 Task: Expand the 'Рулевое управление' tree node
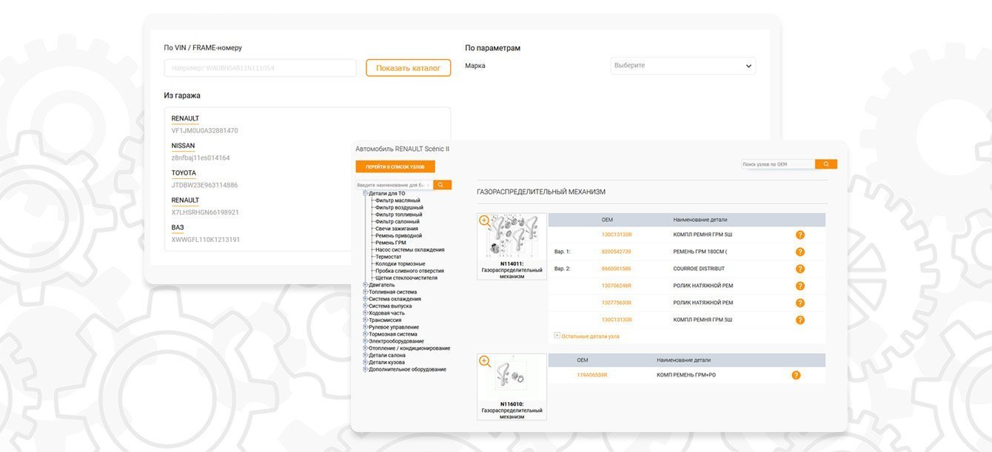pyautogui.click(x=366, y=327)
